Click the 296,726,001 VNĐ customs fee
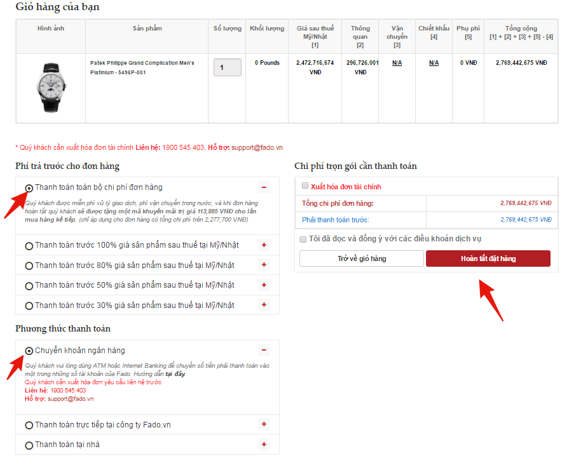The image size is (562, 470). [x=362, y=68]
